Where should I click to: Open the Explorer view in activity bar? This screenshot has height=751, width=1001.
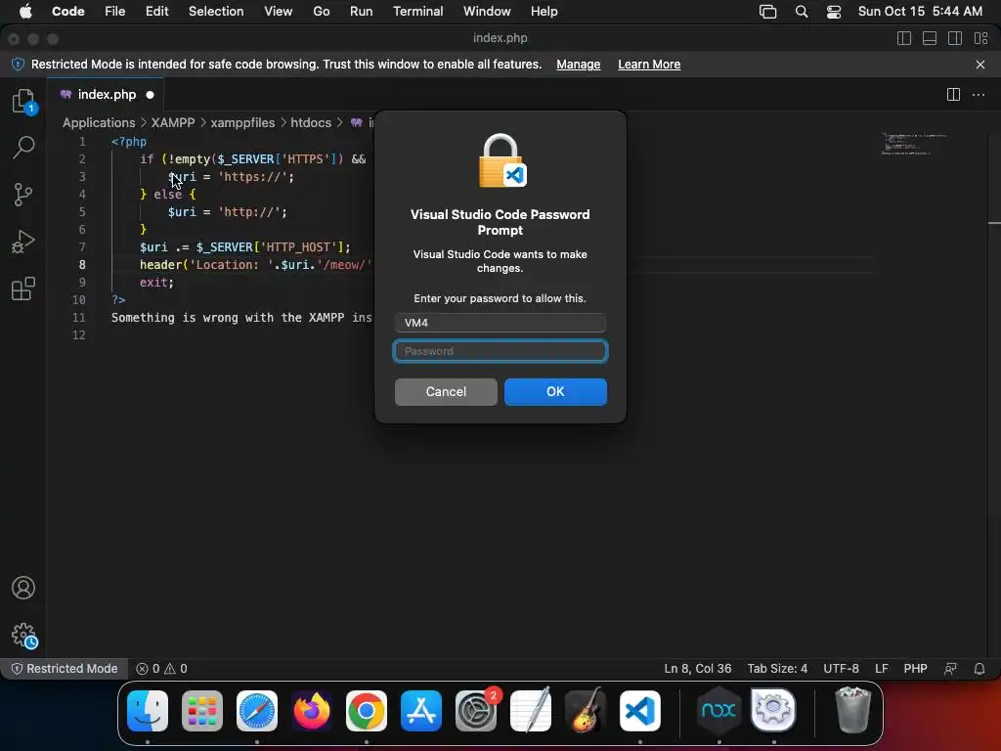point(23,102)
